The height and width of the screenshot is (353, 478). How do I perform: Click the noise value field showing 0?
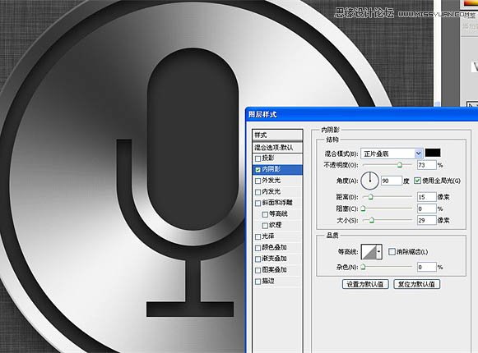(x=427, y=267)
